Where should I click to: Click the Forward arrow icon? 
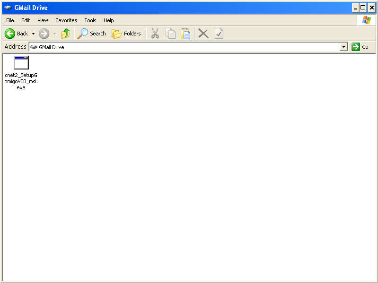[x=44, y=34]
